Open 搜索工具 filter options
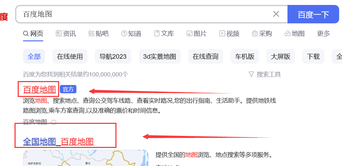The height and width of the screenshot is (166, 342). tap(265, 75)
